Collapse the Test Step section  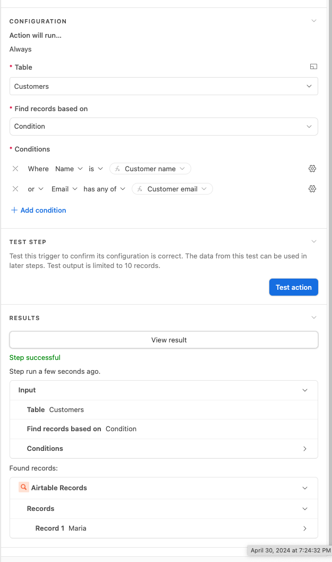(314, 241)
